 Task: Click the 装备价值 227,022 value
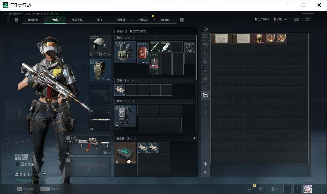[131, 31]
